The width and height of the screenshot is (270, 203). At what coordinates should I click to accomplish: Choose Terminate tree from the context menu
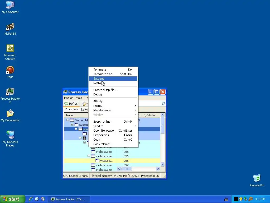pos(113,74)
